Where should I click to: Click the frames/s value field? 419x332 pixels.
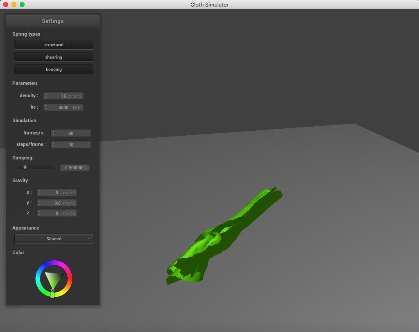(71, 133)
